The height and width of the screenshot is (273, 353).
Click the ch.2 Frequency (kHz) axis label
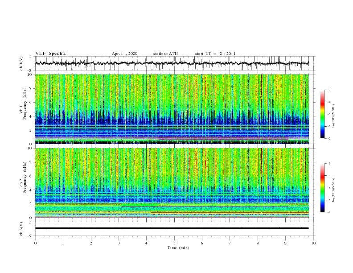point(23,177)
